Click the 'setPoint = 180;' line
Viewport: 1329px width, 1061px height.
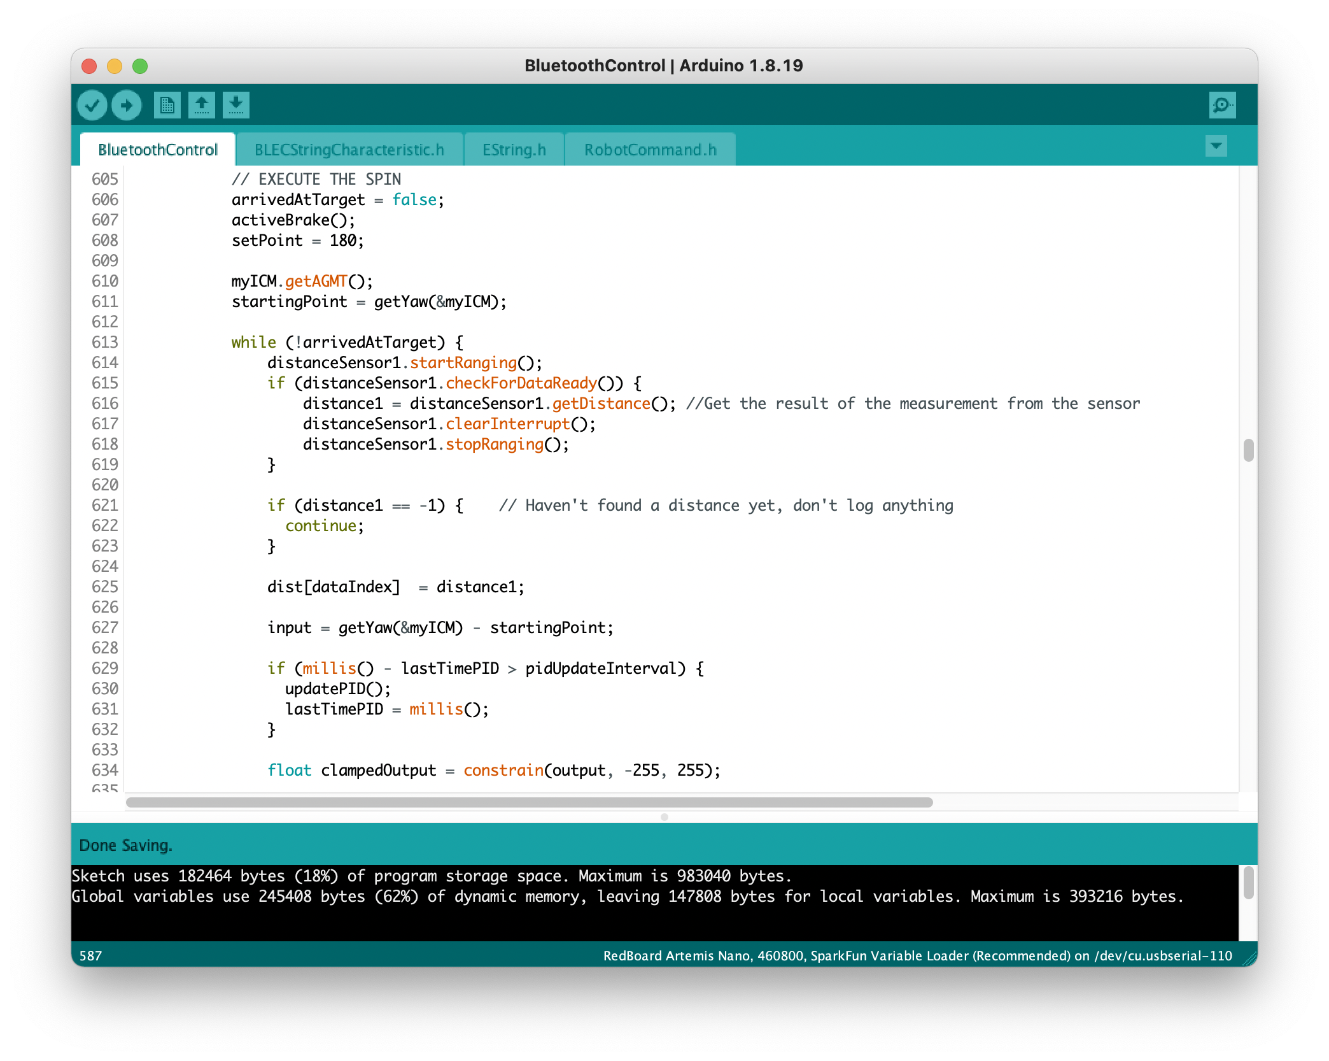click(x=297, y=241)
